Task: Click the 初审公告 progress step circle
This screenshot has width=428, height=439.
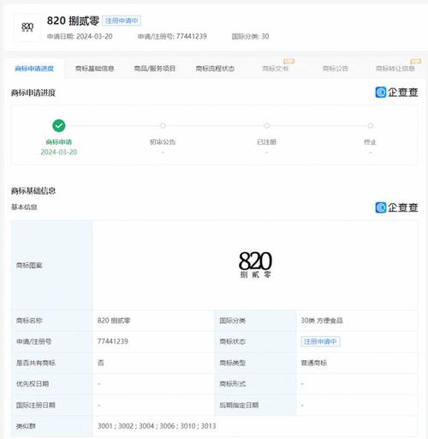Action: 163,126
